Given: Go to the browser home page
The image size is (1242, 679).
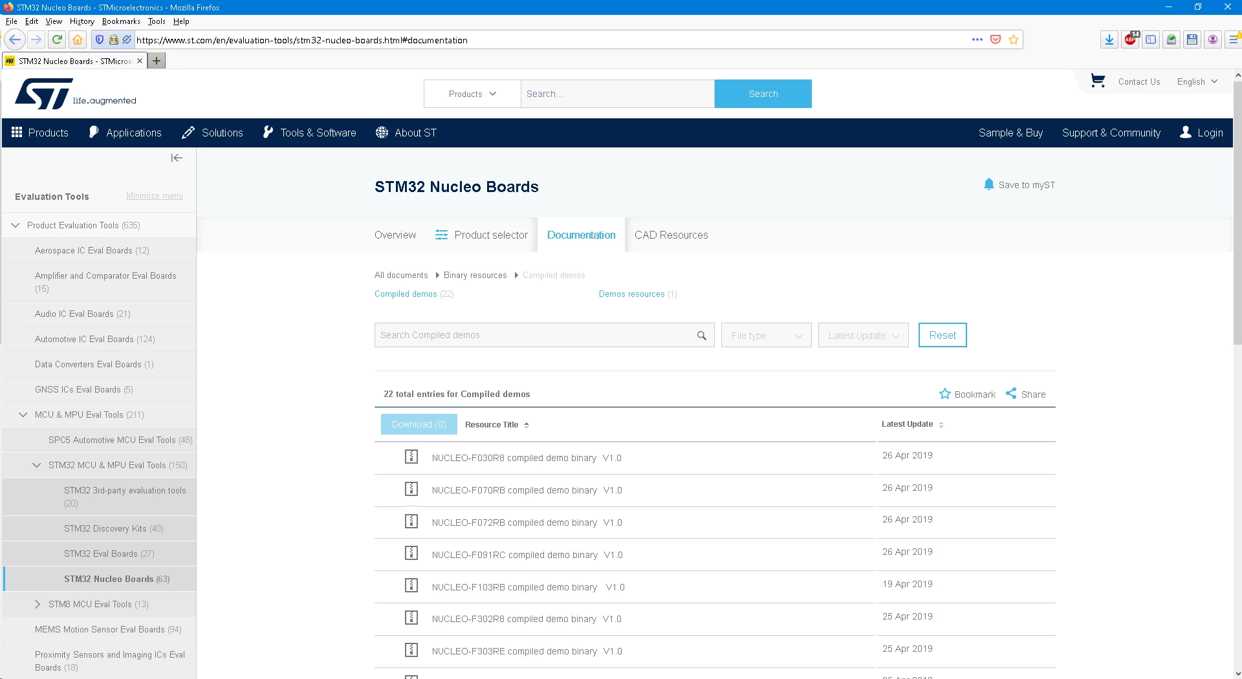Looking at the screenshot, I should [78, 39].
